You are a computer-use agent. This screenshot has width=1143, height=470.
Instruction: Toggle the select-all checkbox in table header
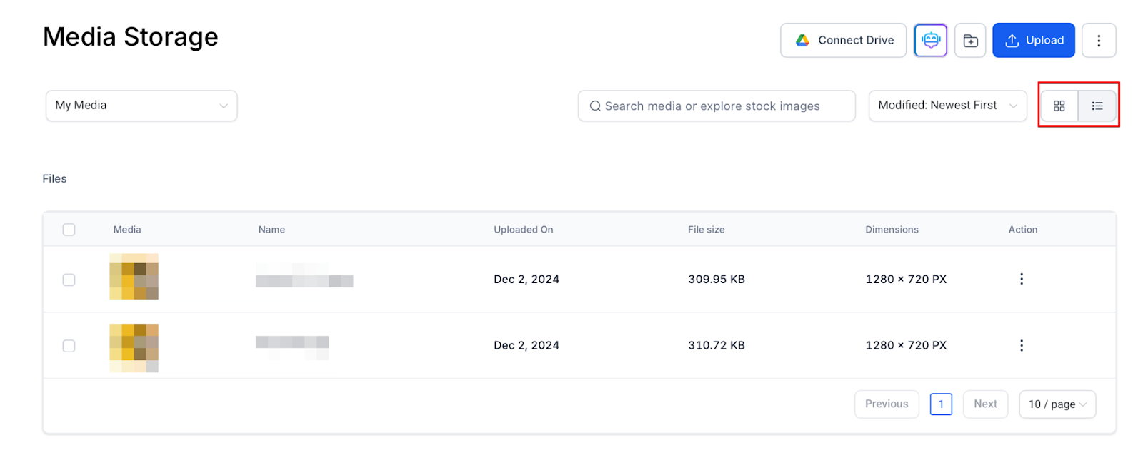tap(69, 230)
